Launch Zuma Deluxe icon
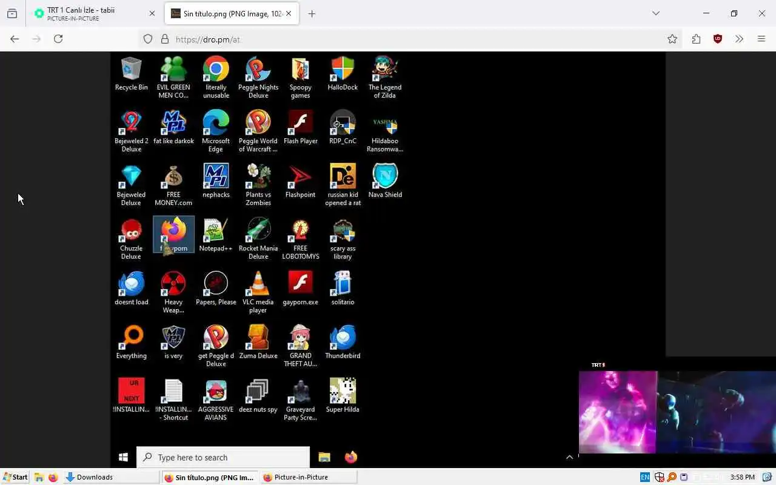This screenshot has height=485, width=776. pyautogui.click(x=258, y=343)
